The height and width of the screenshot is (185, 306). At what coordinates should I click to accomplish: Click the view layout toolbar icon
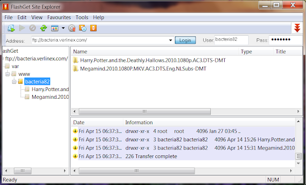click(55, 28)
